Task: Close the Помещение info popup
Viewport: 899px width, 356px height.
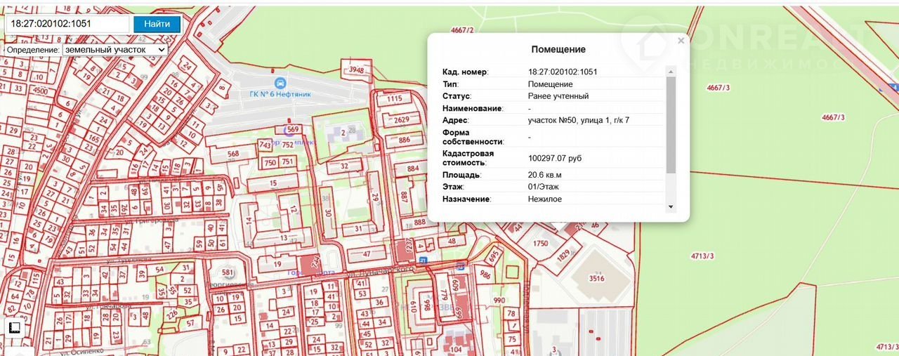Action: [x=681, y=41]
